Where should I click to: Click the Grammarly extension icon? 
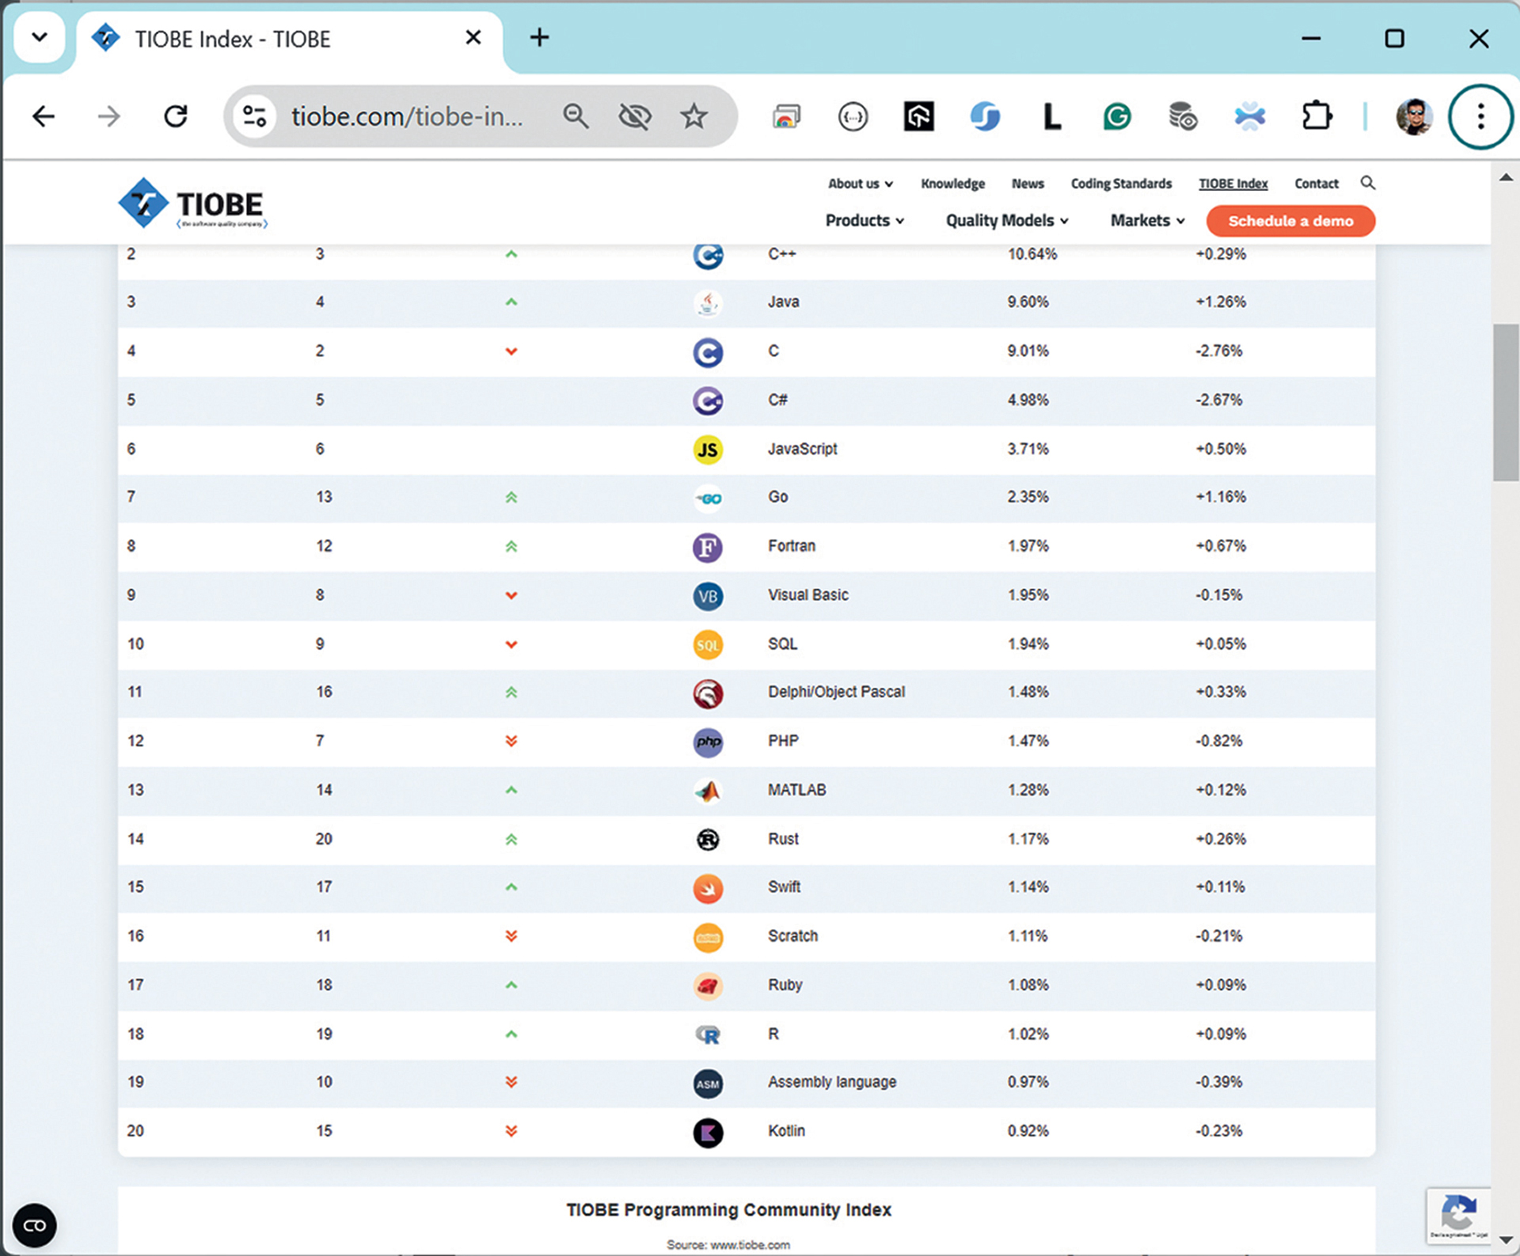pos(1116,116)
